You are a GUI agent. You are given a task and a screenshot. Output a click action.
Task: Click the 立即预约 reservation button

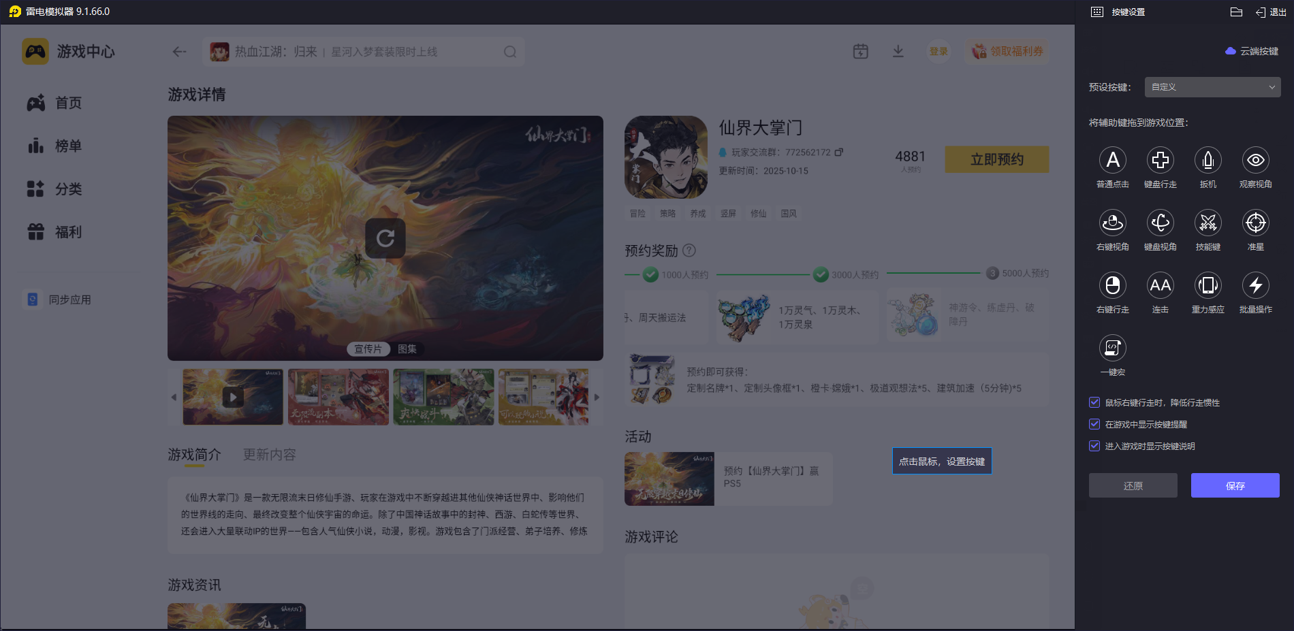[x=996, y=159]
